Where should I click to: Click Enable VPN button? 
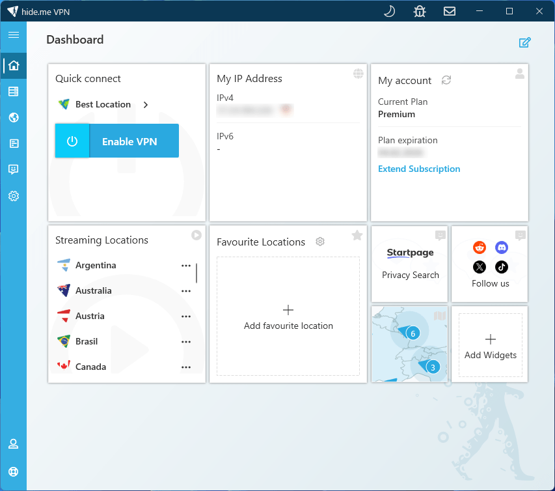pyautogui.click(x=117, y=141)
